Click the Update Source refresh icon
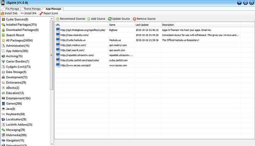Image resolution: width=255 pixels, height=146 pixels. tap(110, 19)
